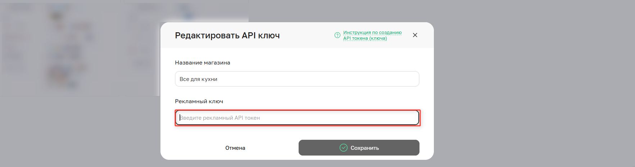Focus the Название магазина input field
Screen dimensions: 635x167
click(297, 79)
